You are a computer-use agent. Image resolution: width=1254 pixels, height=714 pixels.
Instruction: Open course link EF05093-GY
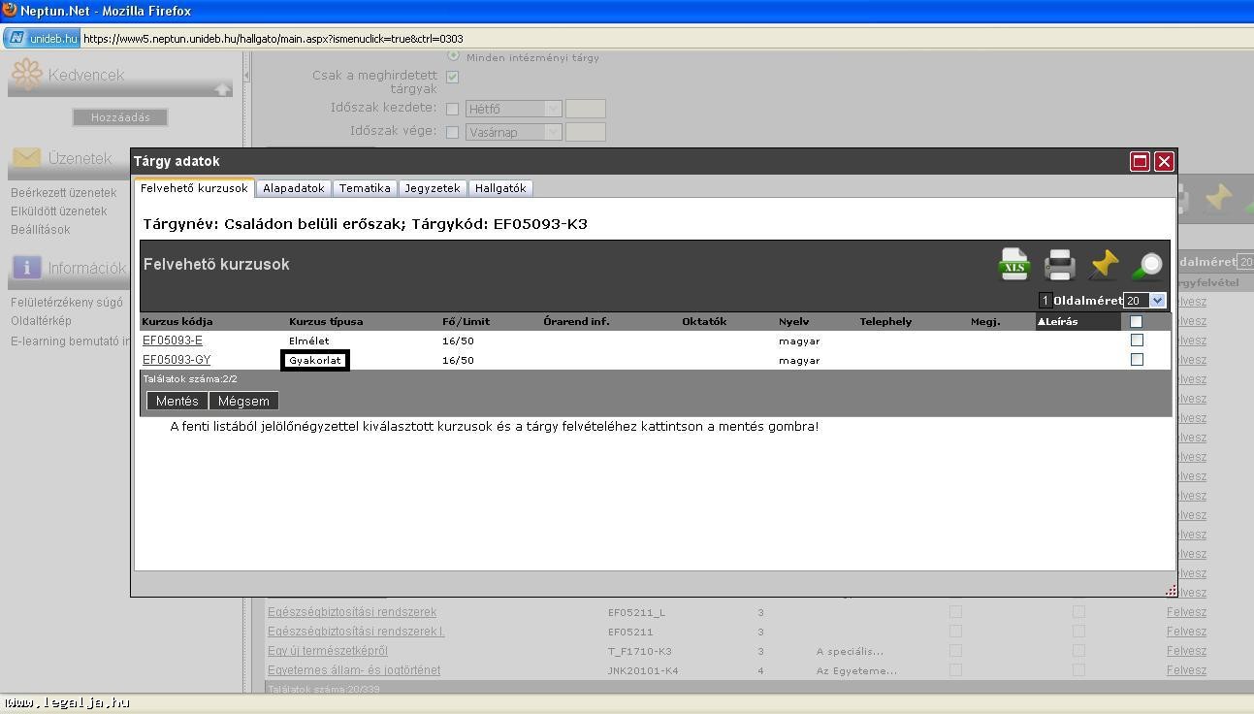pyautogui.click(x=177, y=360)
